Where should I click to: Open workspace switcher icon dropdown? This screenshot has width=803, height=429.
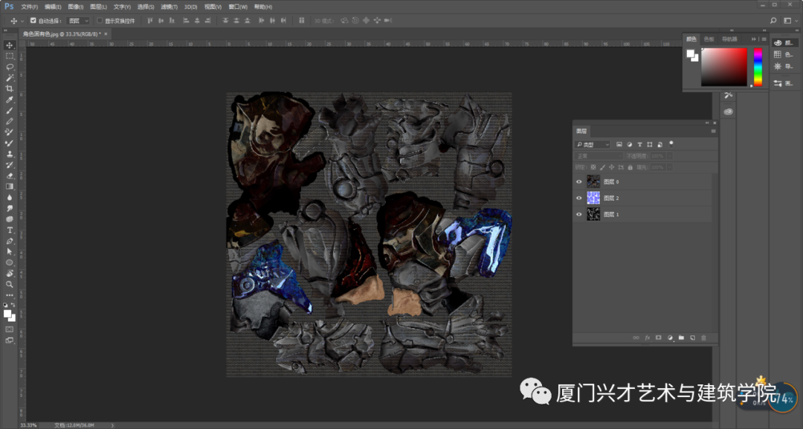pos(789,21)
